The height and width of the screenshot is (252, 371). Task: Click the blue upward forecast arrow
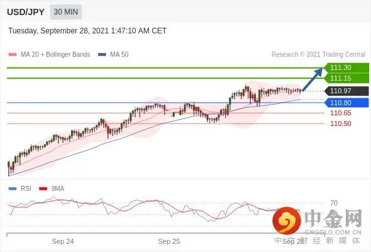click(313, 79)
